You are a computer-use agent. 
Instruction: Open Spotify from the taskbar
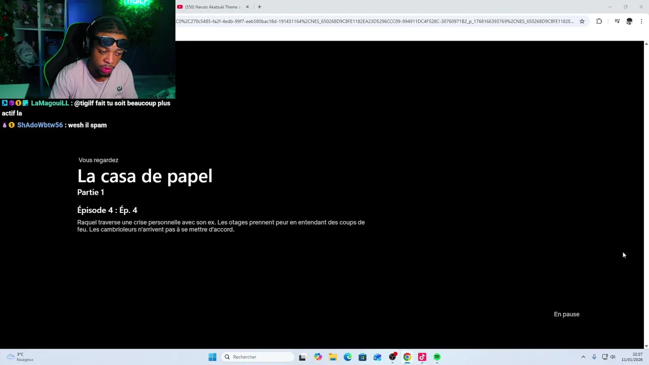[x=437, y=357]
